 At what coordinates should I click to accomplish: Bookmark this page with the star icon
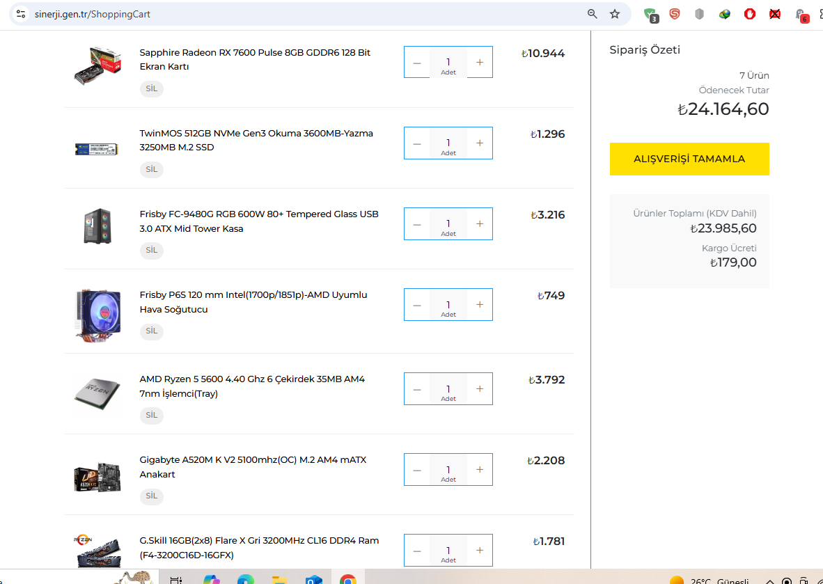pyautogui.click(x=615, y=14)
